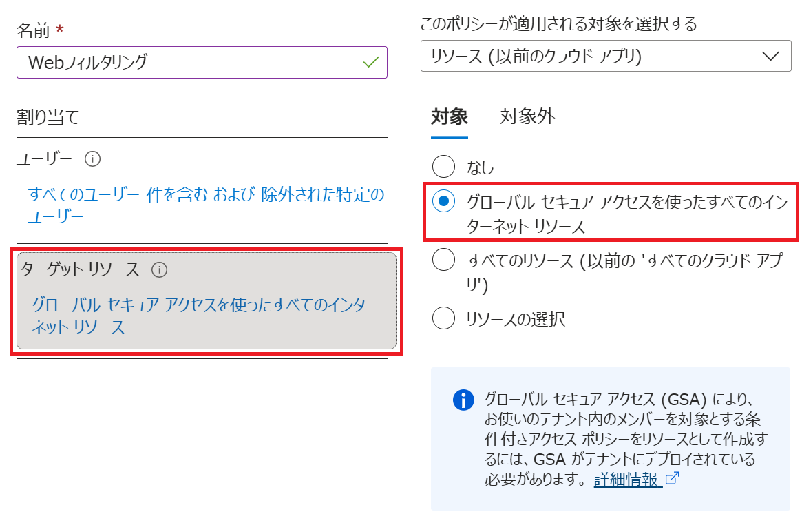Viewport: 802px width, 523px height.
Task: Click target resources グローバル セキュア アクセス link
Action: (x=205, y=316)
